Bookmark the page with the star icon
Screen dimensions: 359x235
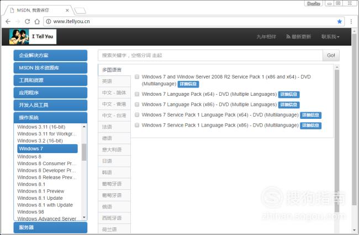click(339, 21)
